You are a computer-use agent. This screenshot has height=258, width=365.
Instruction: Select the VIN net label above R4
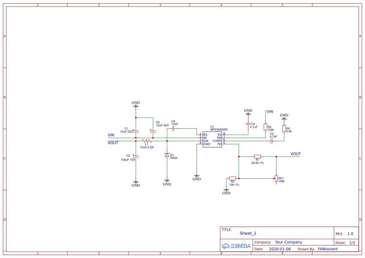(270, 112)
